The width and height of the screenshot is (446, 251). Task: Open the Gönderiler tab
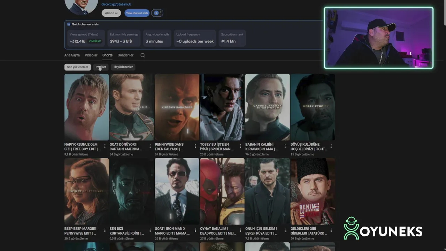point(125,55)
